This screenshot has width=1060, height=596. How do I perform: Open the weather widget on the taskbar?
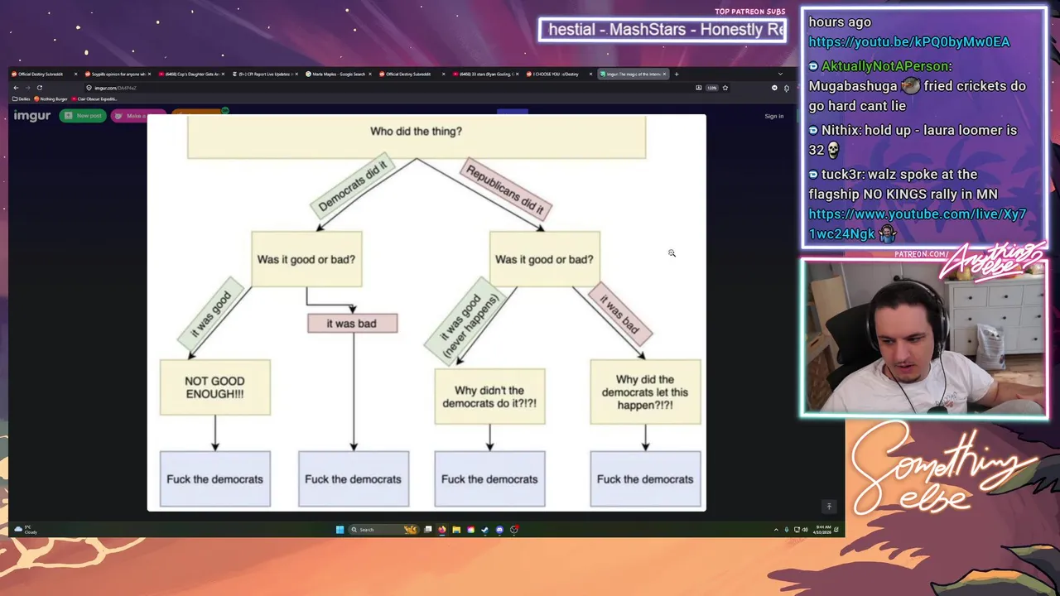(x=26, y=530)
